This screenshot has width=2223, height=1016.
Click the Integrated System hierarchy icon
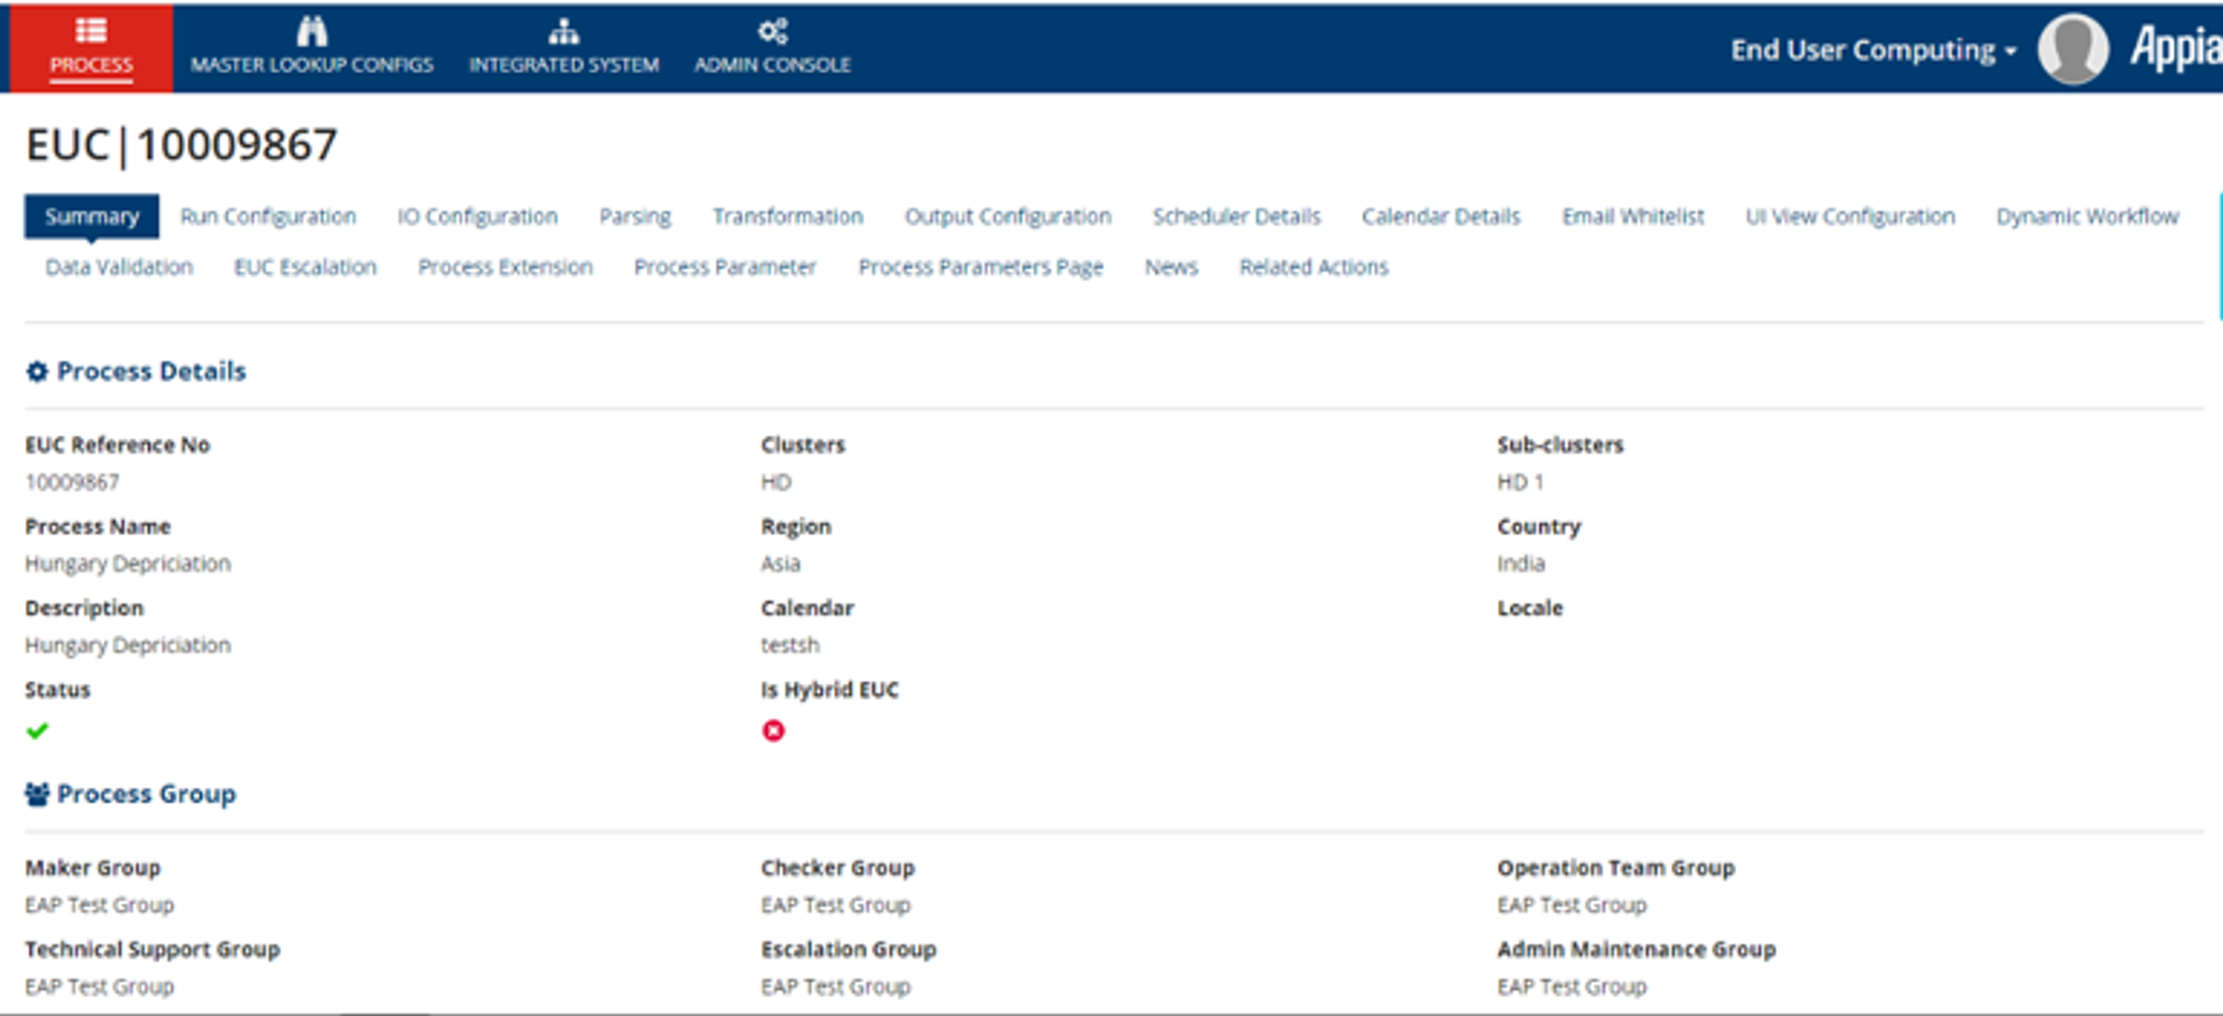[563, 32]
